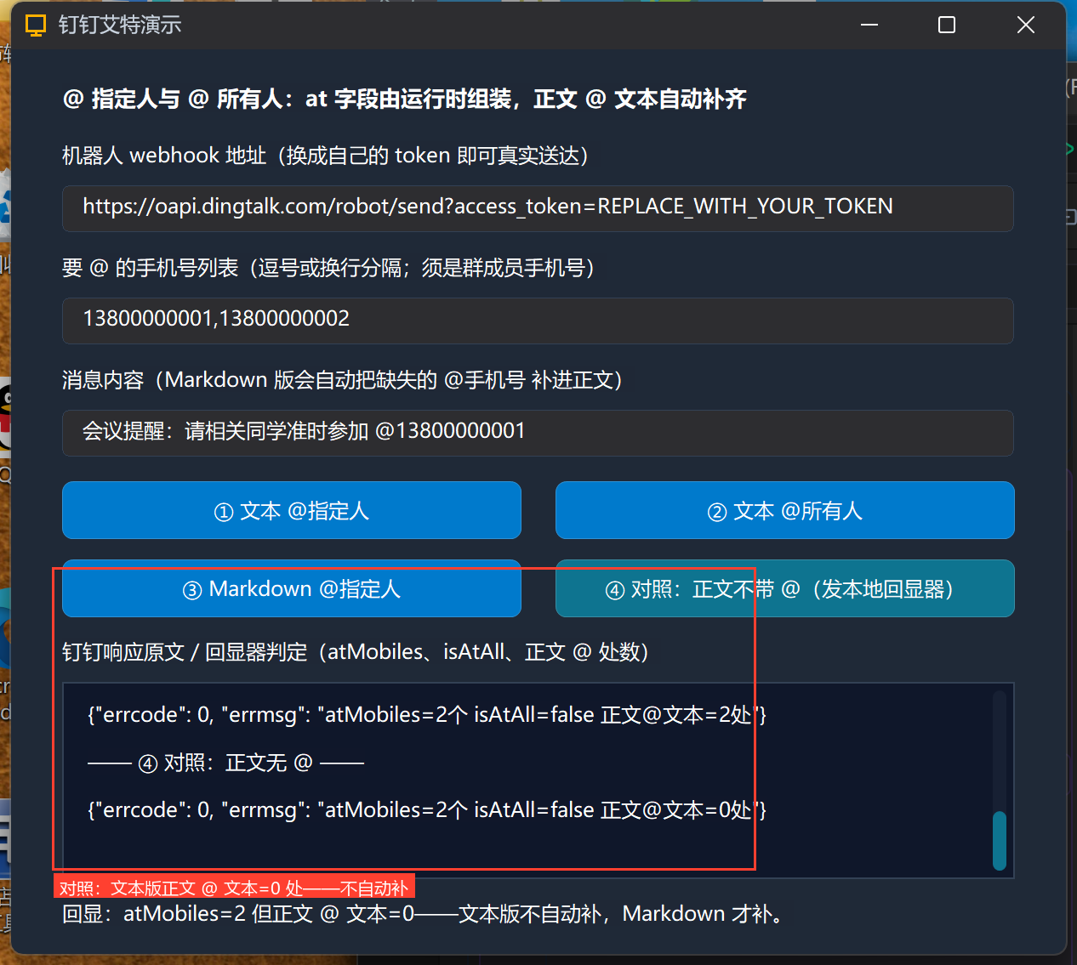The height and width of the screenshot is (965, 1077).
Task: Click the 消息内容 label text
Action: point(342,380)
